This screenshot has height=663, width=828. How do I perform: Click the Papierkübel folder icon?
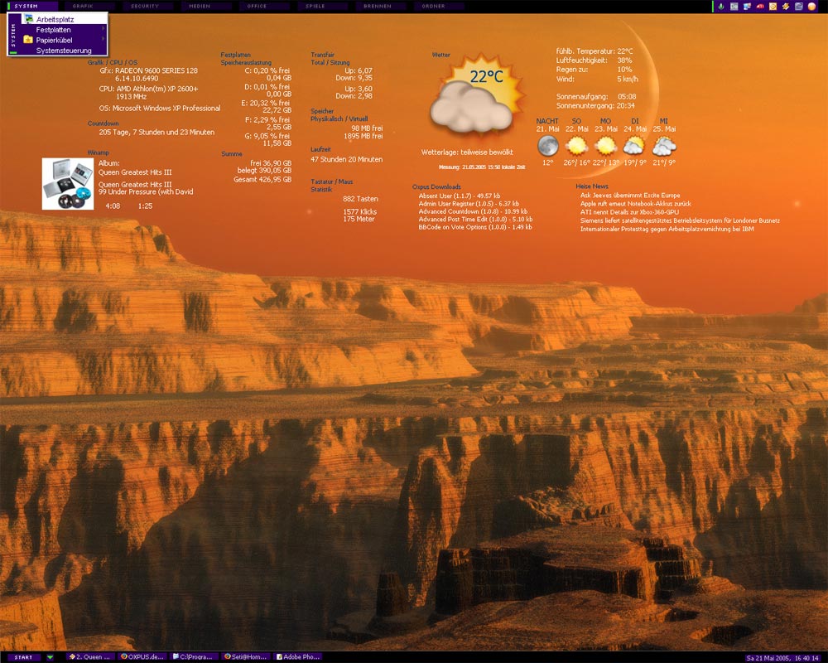click(28, 39)
